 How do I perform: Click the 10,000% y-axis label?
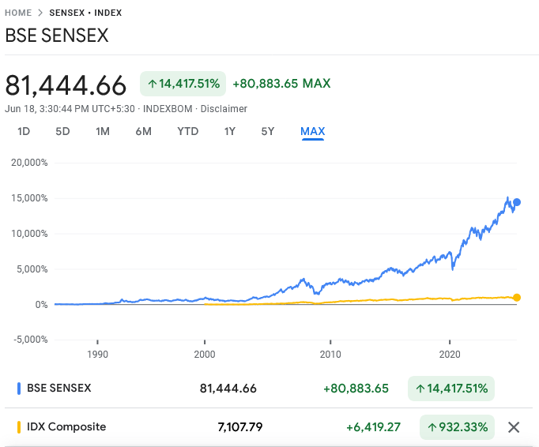pyautogui.click(x=29, y=234)
